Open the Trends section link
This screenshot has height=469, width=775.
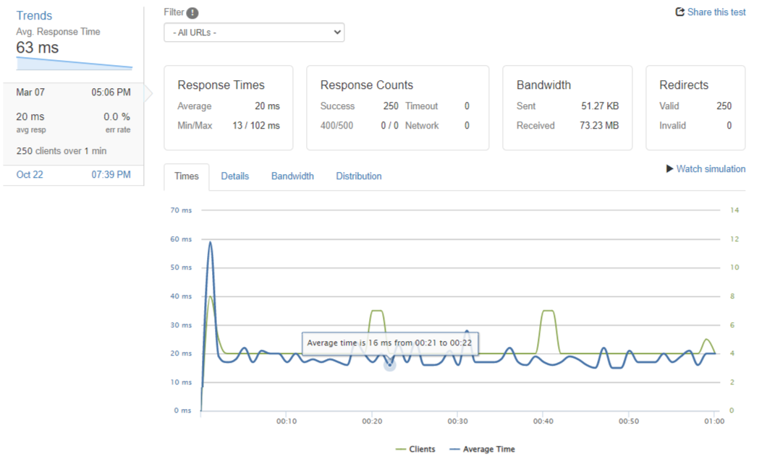pos(33,15)
